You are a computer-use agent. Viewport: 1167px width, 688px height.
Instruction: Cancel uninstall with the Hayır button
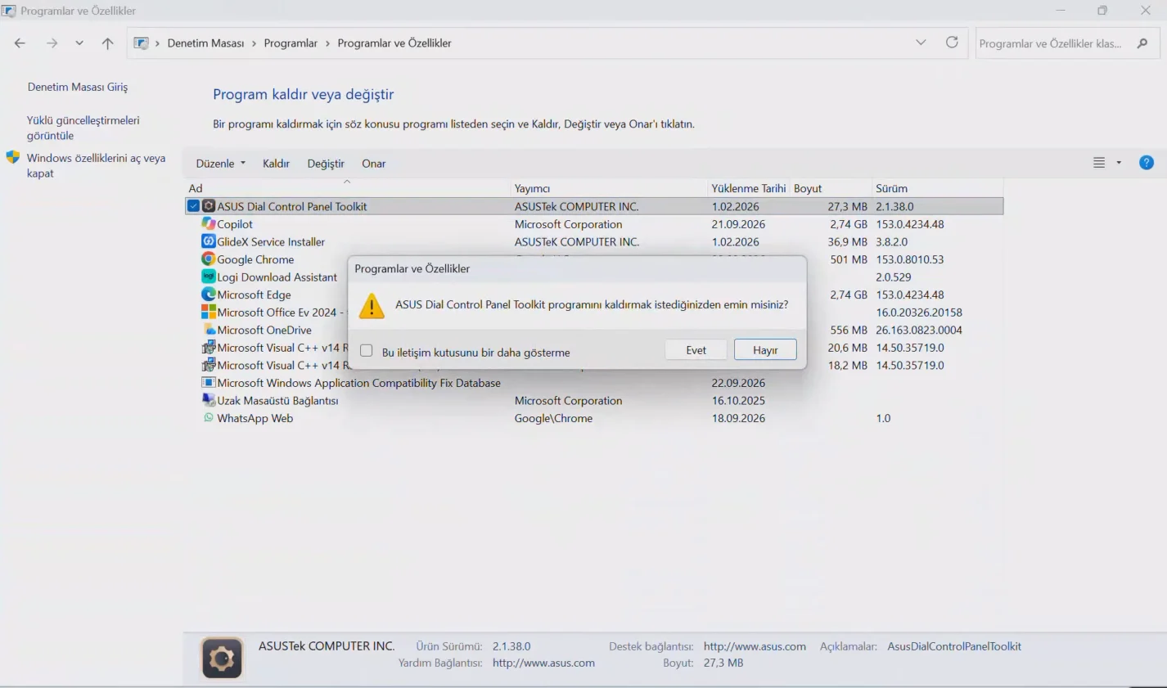pos(765,350)
